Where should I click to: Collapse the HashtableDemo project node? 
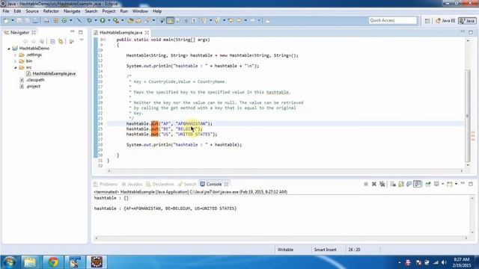pos(9,49)
